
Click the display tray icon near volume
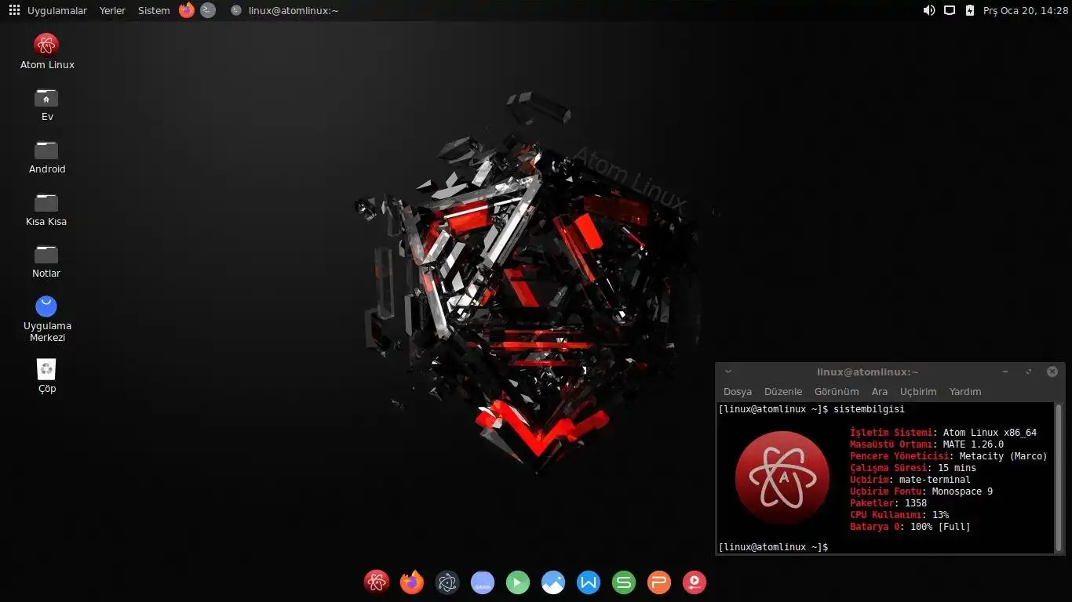pyautogui.click(x=950, y=10)
